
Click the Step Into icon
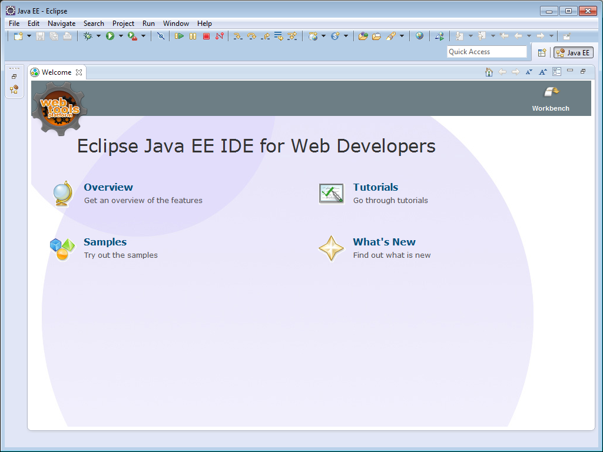click(x=238, y=36)
